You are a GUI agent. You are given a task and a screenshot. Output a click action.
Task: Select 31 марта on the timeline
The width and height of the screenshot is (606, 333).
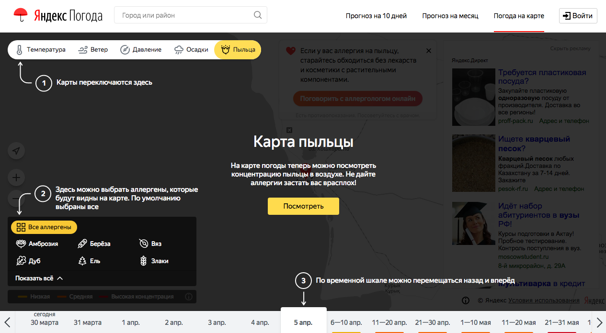[x=87, y=322]
